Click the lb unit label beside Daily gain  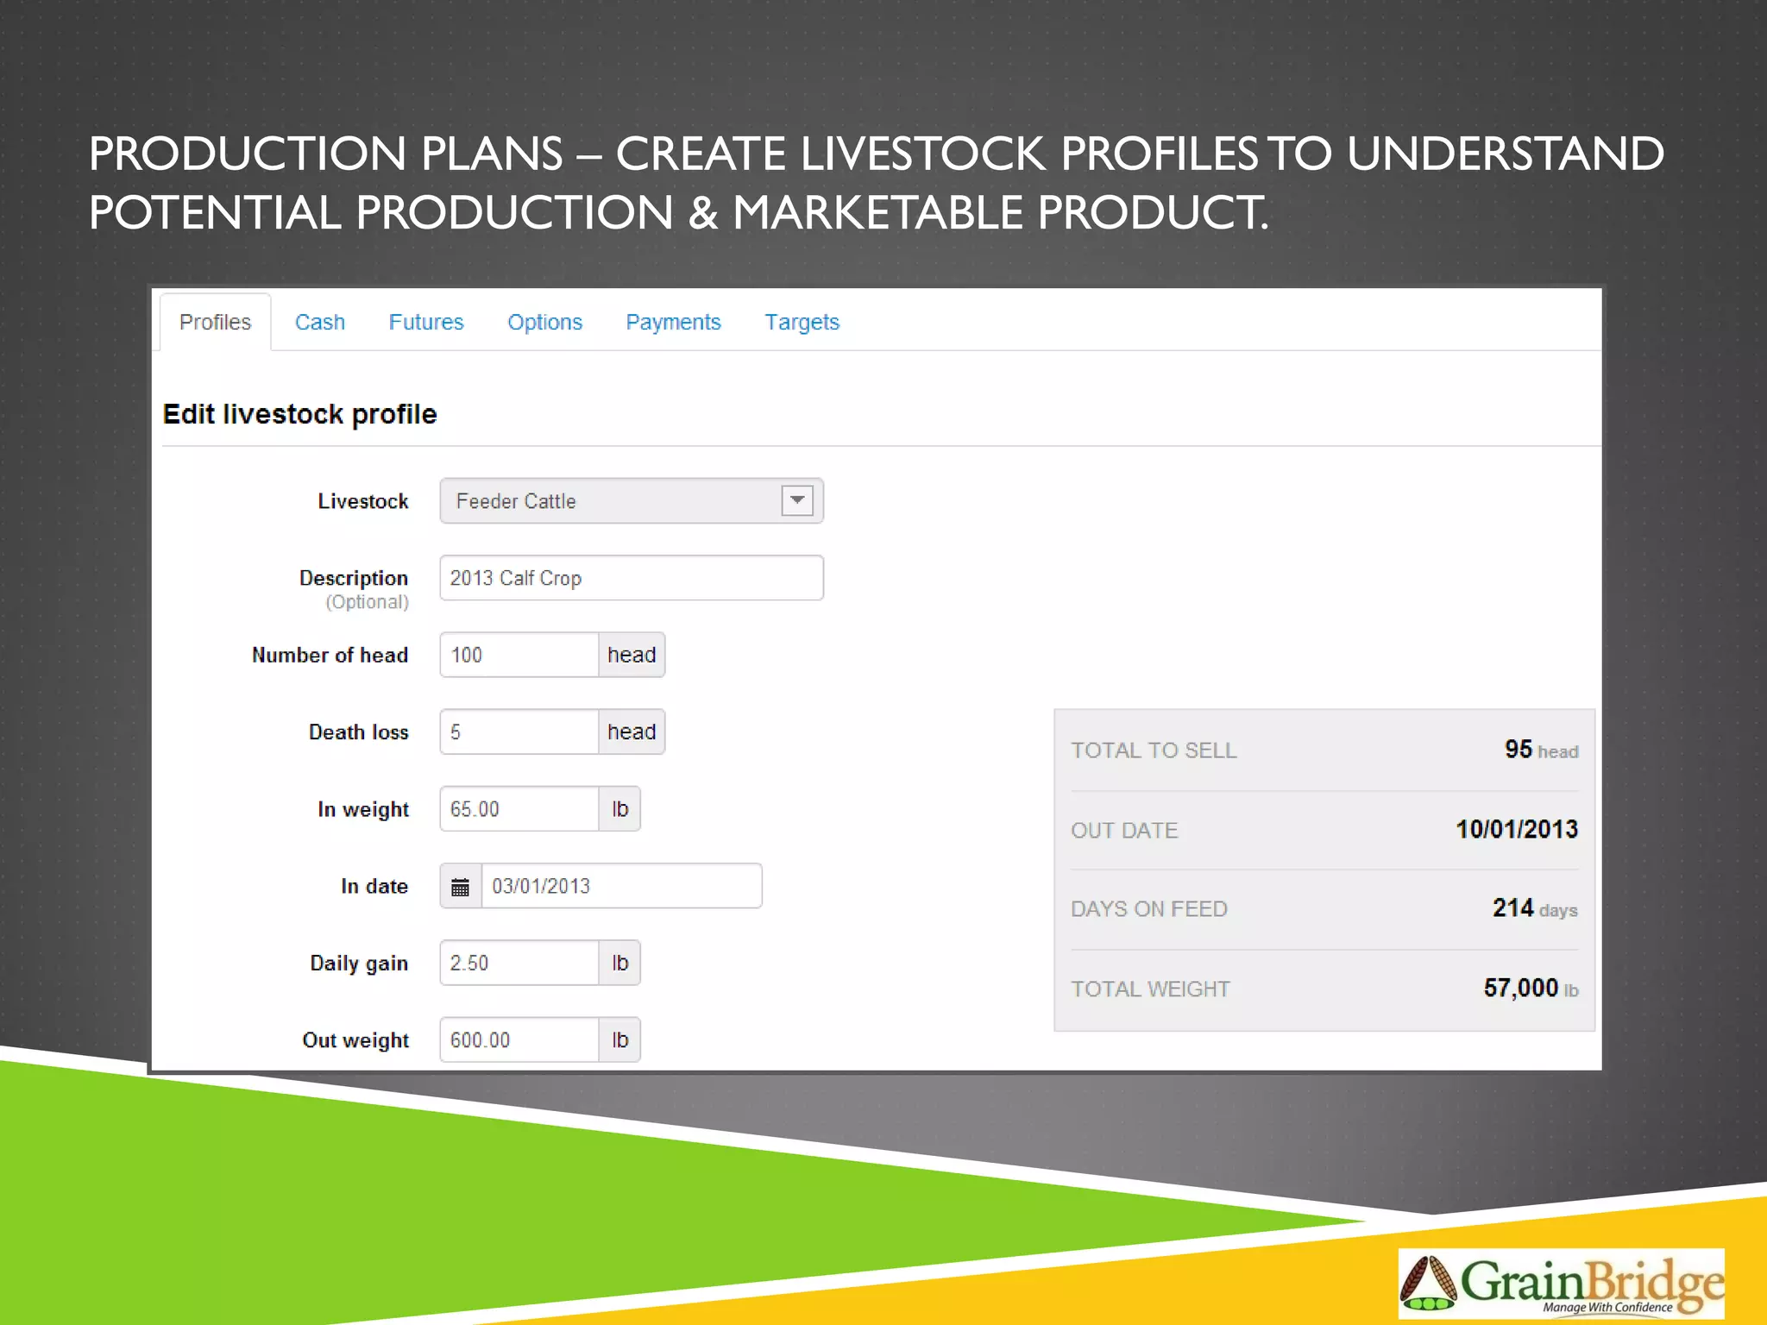point(619,963)
